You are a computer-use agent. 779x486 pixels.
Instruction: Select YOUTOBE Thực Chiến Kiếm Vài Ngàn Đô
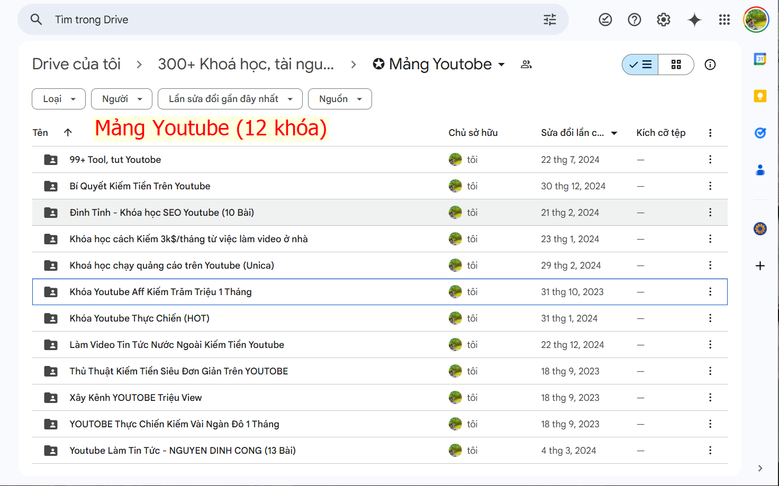pos(380,424)
